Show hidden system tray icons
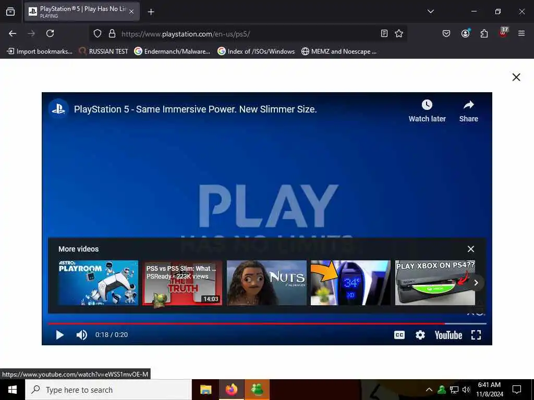534x400 pixels. coord(429,390)
